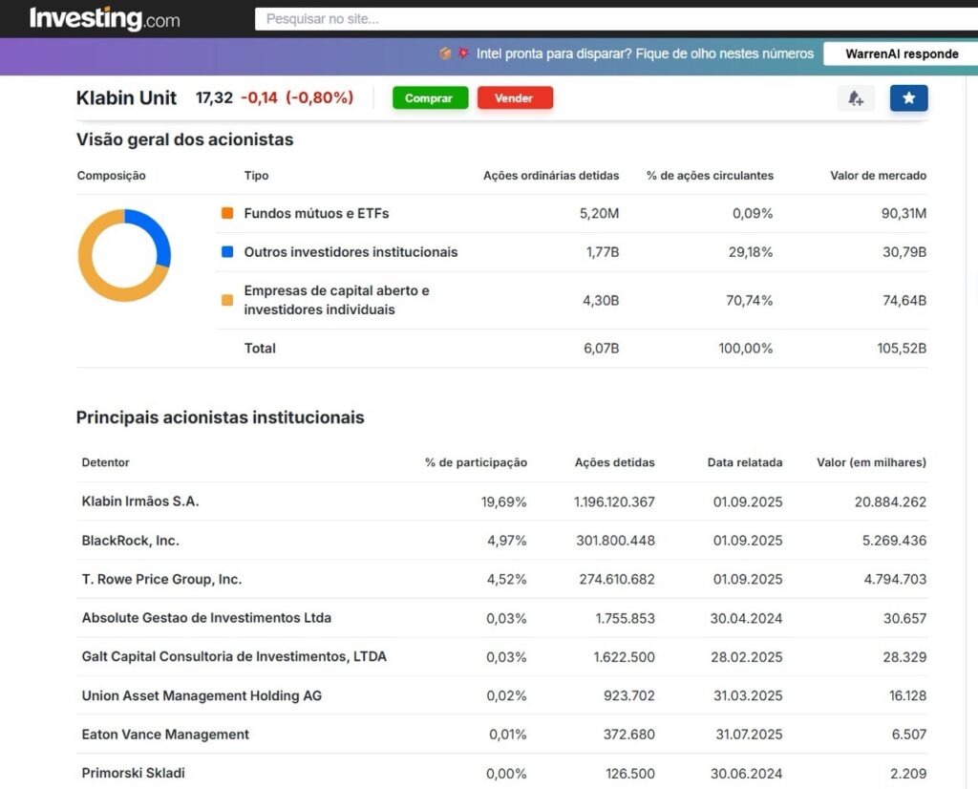This screenshot has height=789, width=978.
Task: Click the shareholder composition donut chart
Action: click(x=124, y=255)
